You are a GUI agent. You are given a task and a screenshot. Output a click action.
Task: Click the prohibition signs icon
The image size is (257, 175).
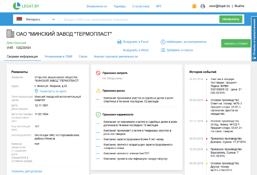coord(98,73)
